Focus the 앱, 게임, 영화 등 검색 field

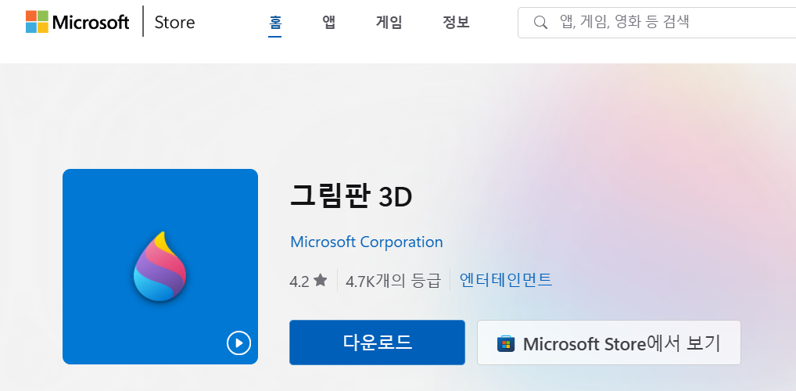656,23
